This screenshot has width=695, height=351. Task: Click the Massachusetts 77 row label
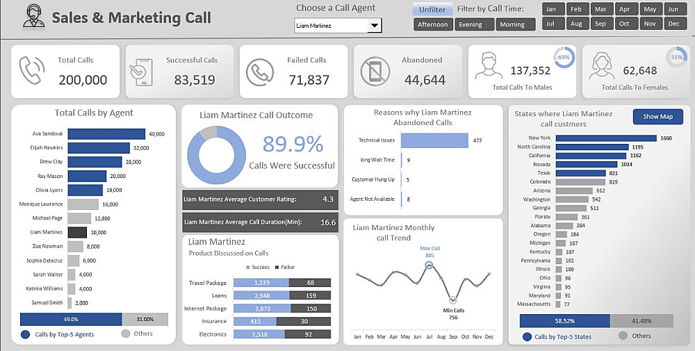coord(534,304)
